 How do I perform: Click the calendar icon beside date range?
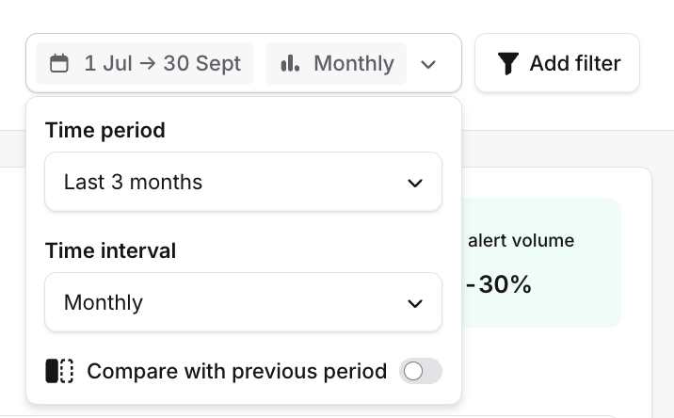(59, 63)
